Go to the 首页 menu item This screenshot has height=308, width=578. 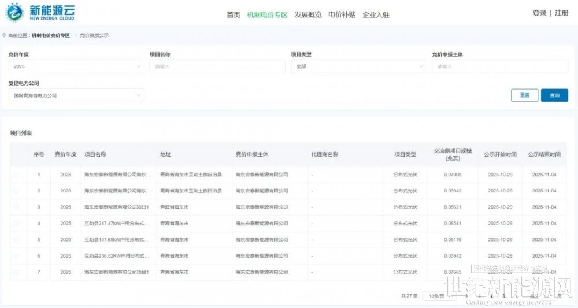coord(234,15)
